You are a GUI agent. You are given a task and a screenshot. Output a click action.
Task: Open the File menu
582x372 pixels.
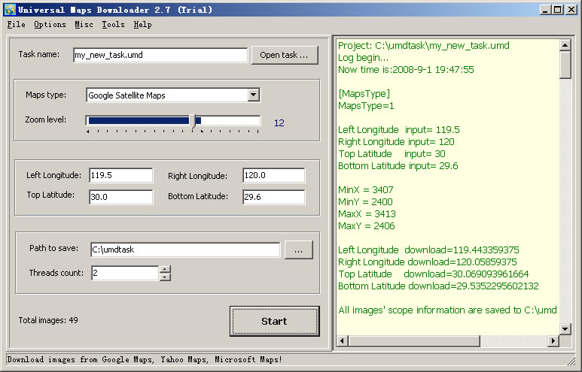point(17,25)
